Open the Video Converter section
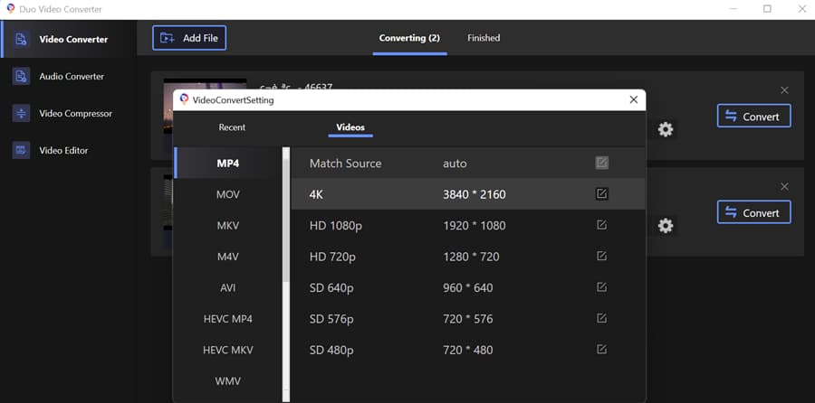This screenshot has width=815, height=403. tap(69, 40)
